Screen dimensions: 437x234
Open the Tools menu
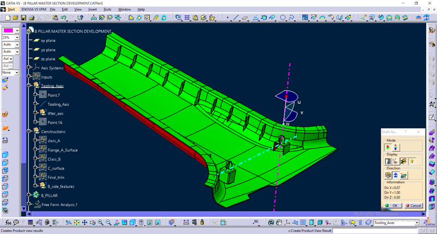point(107,9)
